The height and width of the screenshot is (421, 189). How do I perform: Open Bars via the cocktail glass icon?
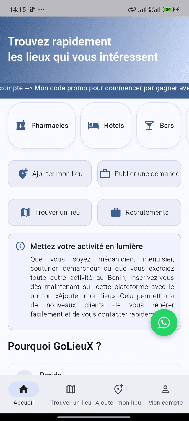(x=149, y=126)
